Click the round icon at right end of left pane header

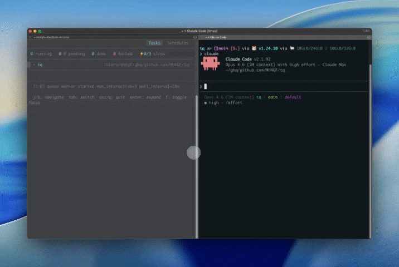(195, 37)
